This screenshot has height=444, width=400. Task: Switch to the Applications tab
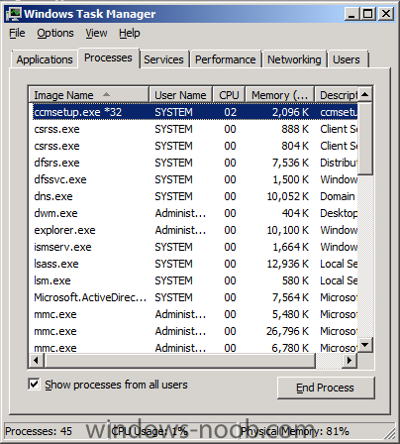45,59
